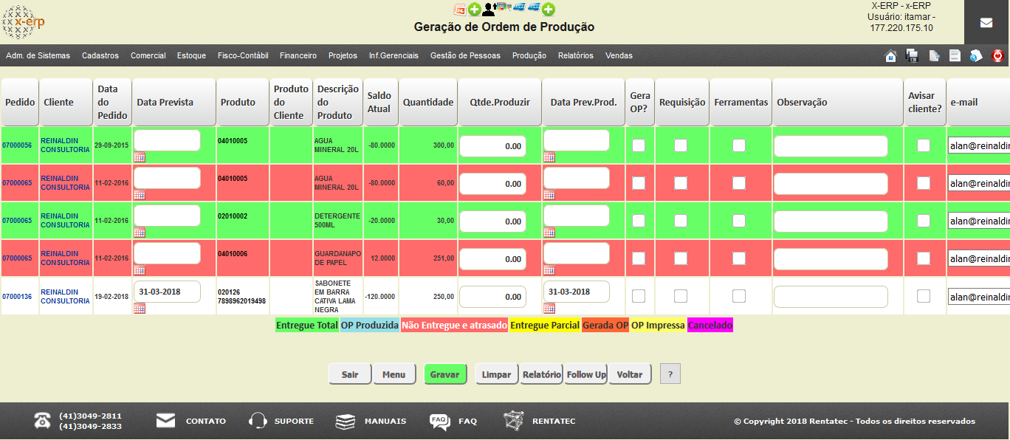Click the FAQ speech bubble icon

[439, 422]
